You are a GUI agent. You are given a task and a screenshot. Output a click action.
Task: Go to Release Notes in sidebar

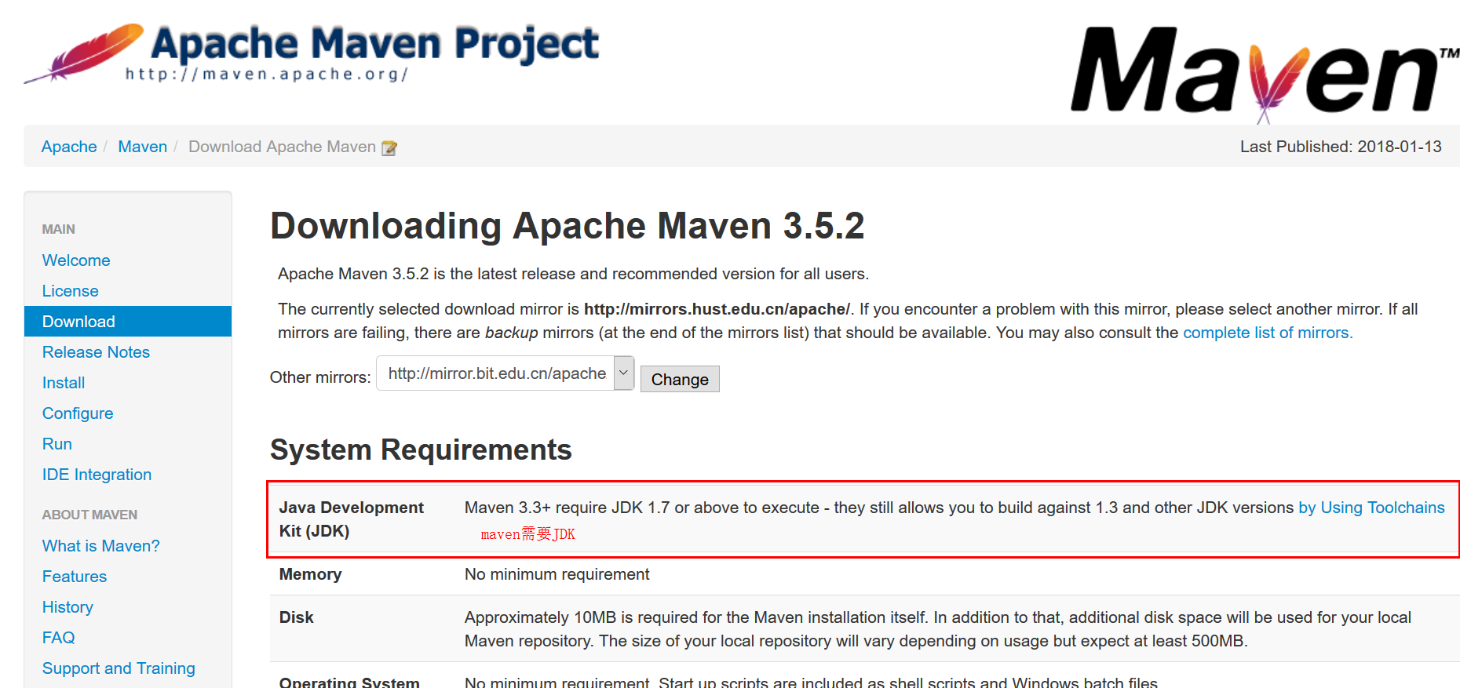(x=96, y=352)
